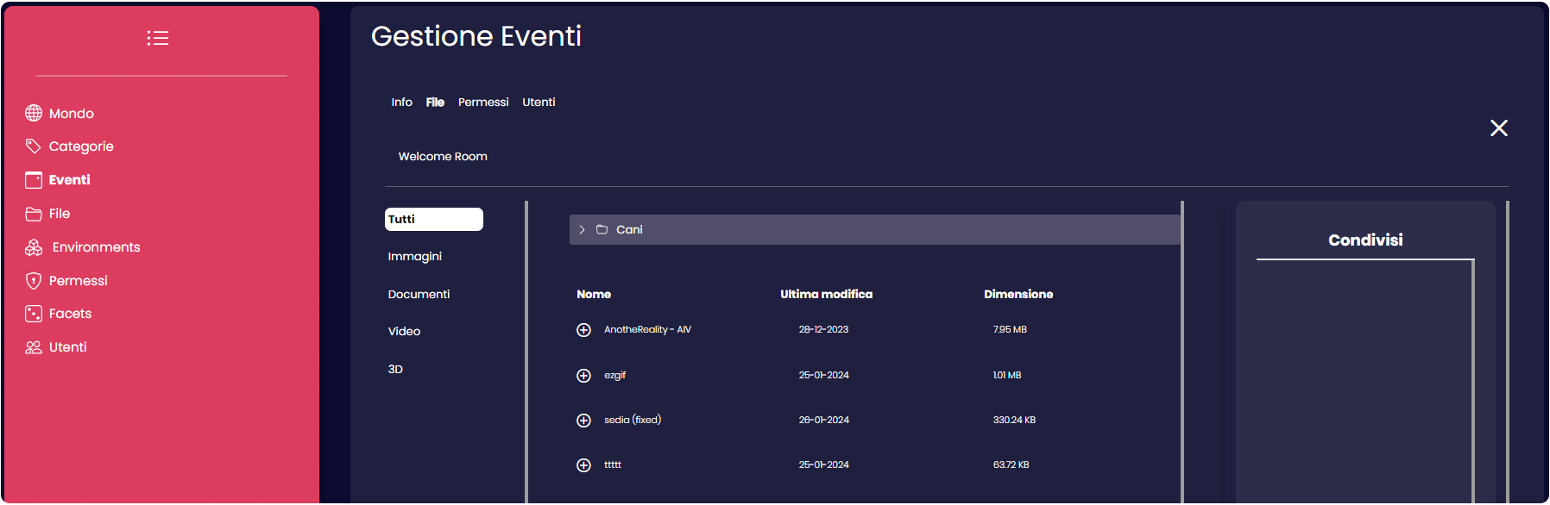Click the Gestione Eventi page title
Image resolution: width=1550 pixels, height=505 pixels.
[x=476, y=36]
